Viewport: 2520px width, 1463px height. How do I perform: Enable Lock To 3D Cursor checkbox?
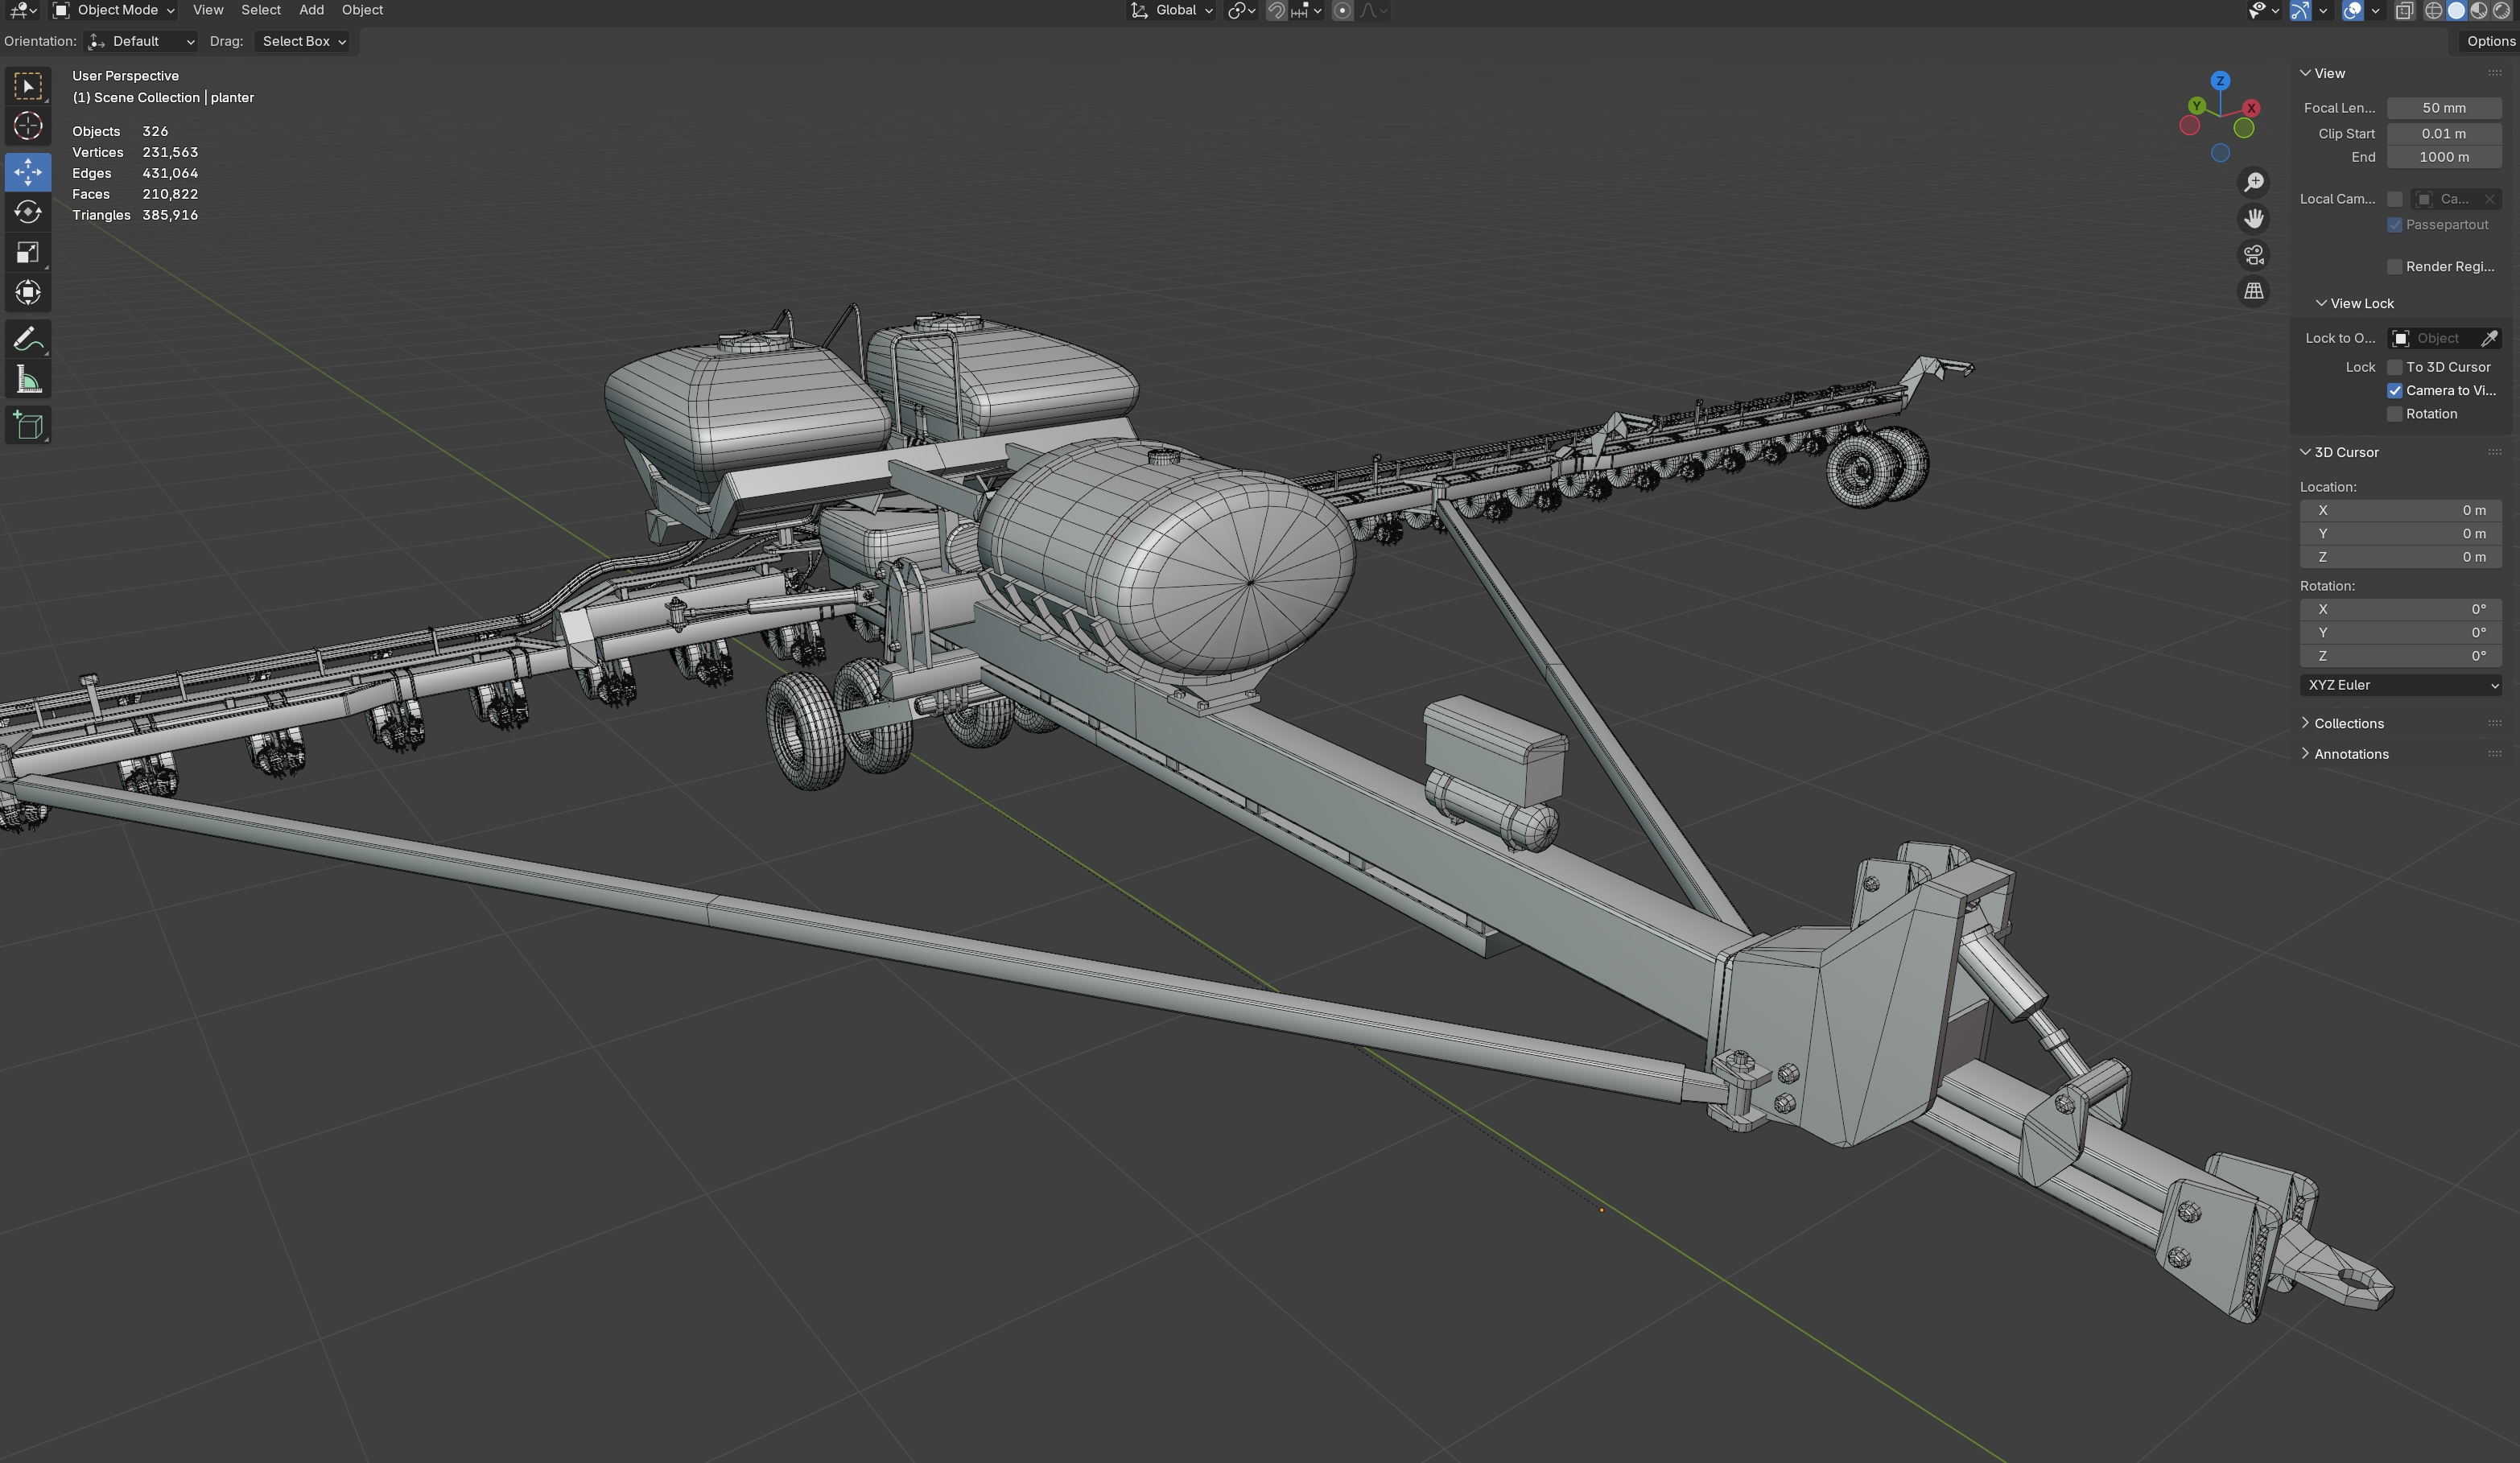(x=2394, y=367)
